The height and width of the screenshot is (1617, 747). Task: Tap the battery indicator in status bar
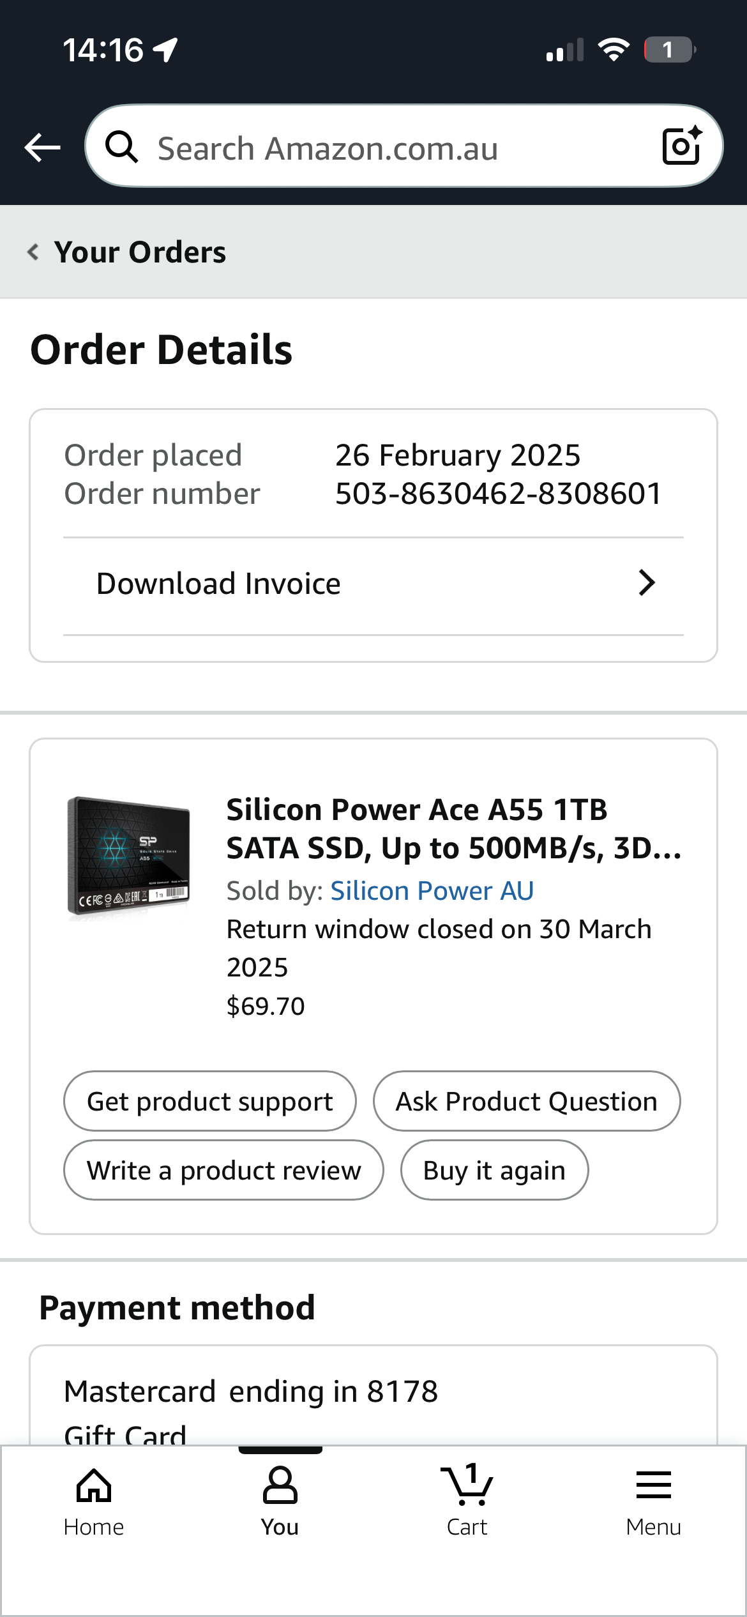pyautogui.click(x=669, y=50)
